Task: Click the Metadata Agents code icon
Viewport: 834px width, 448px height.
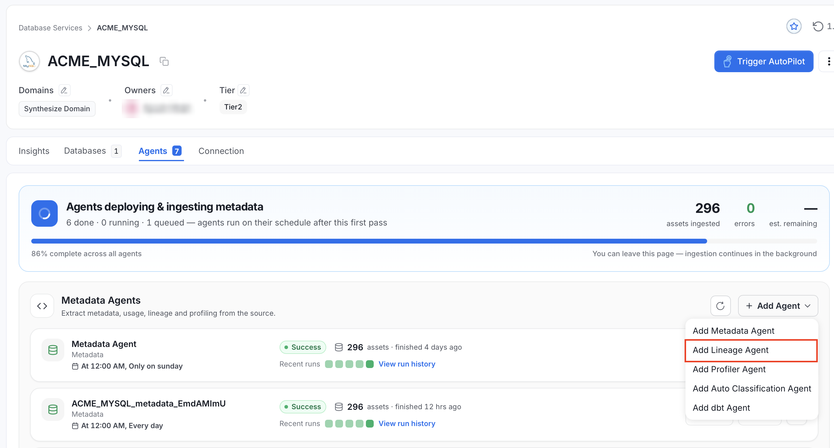Action: [42, 306]
